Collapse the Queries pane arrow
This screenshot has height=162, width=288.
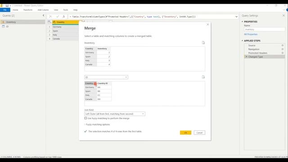(x=43, y=15)
